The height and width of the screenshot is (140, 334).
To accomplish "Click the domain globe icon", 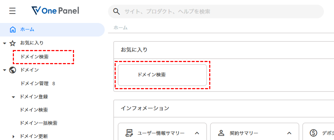I will (13, 70).
